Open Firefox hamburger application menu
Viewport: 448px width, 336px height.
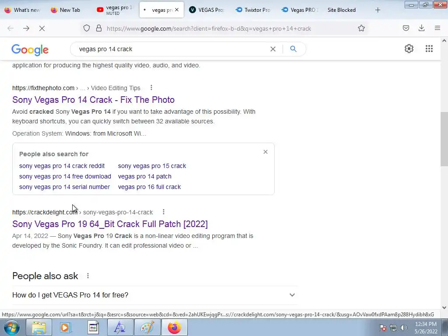tap(437, 28)
